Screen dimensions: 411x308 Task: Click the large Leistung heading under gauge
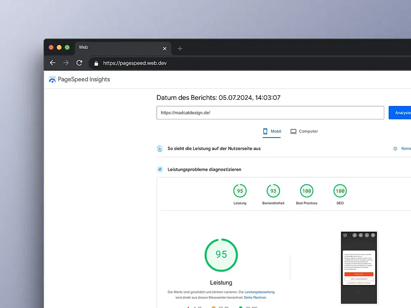pyautogui.click(x=221, y=283)
